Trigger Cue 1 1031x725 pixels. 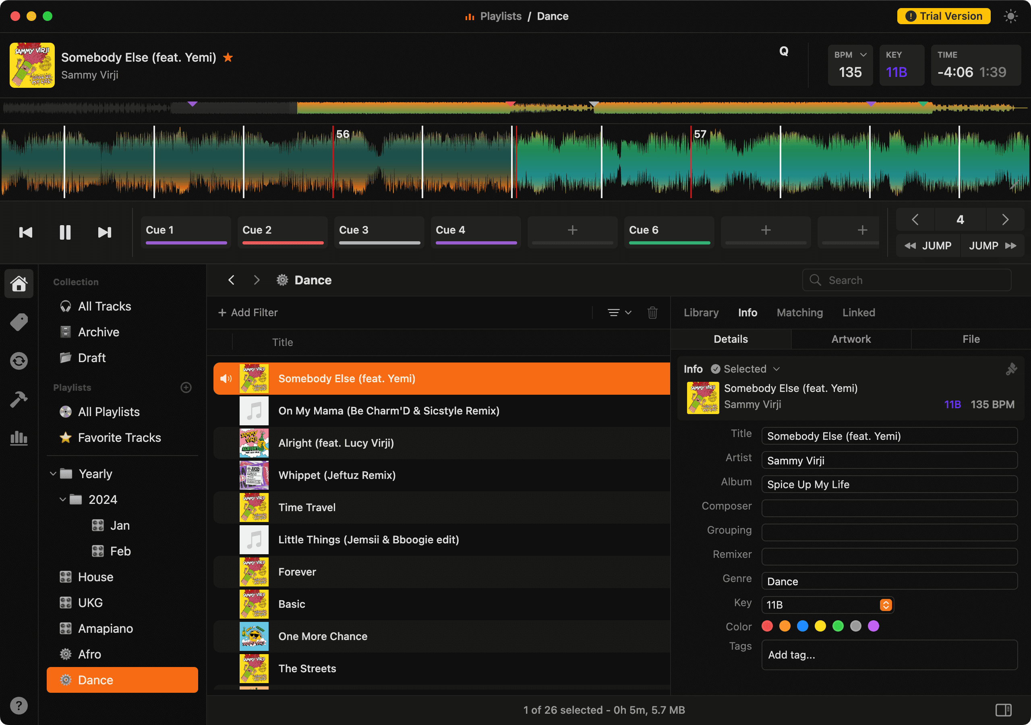(x=186, y=232)
